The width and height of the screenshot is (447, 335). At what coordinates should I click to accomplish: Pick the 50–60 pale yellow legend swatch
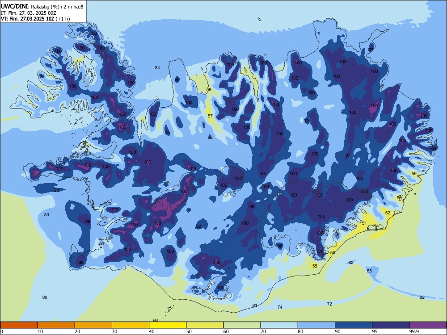pyautogui.click(x=205, y=325)
